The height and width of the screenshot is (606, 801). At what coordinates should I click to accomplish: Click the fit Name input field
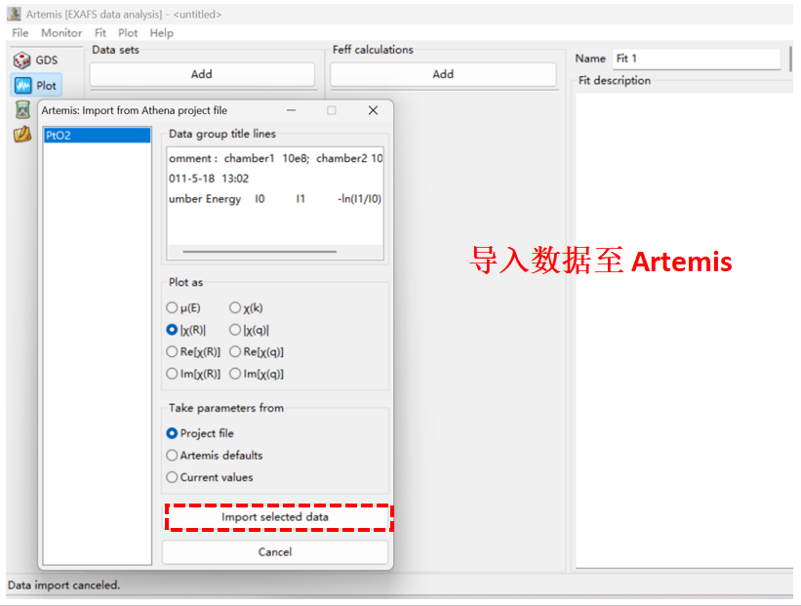point(697,59)
